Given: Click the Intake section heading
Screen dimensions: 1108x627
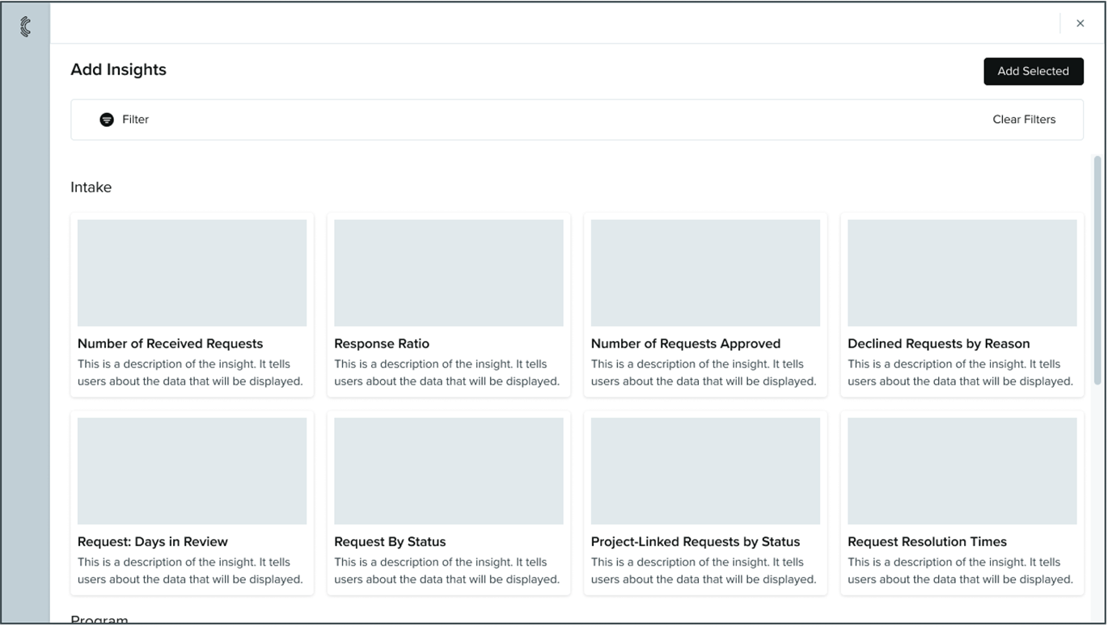Looking at the screenshot, I should pos(91,187).
